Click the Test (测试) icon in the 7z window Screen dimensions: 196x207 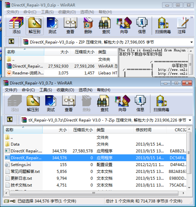pyautogui.click(x=51, y=103)
